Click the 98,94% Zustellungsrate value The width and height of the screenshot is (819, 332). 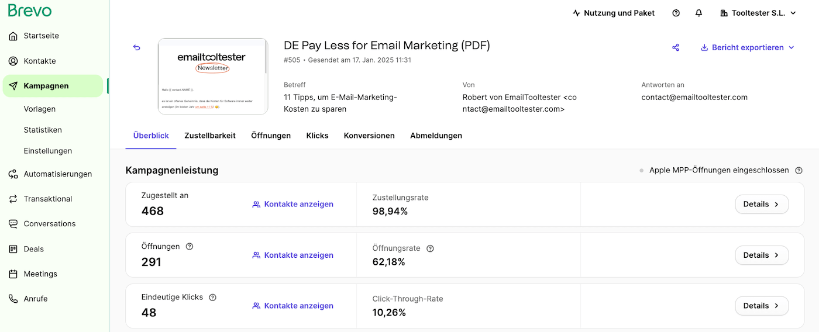pyautogui.click(x=390, y=212)
